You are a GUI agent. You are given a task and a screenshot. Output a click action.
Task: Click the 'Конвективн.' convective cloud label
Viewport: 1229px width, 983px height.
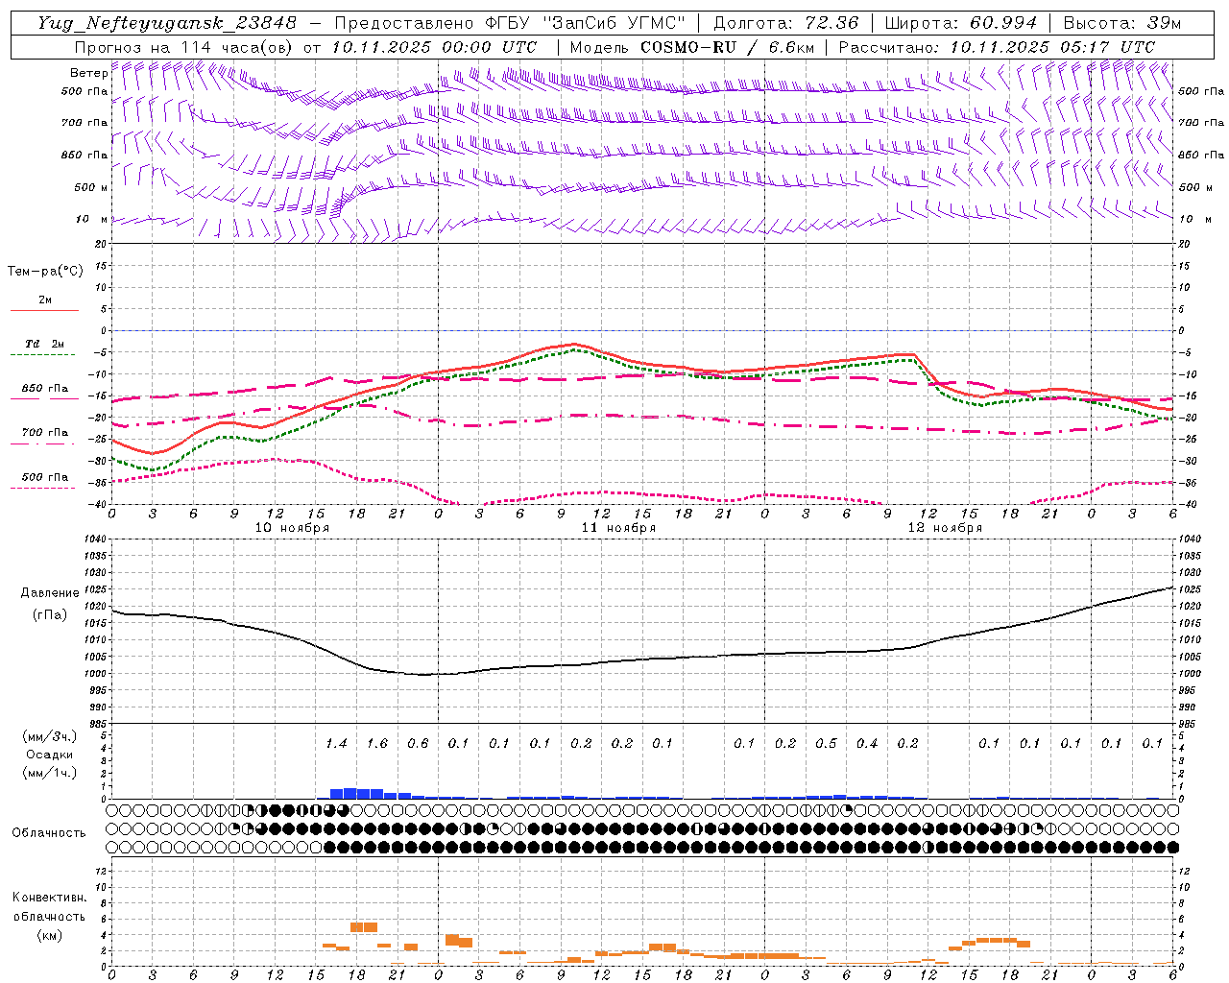coord(50,898)
